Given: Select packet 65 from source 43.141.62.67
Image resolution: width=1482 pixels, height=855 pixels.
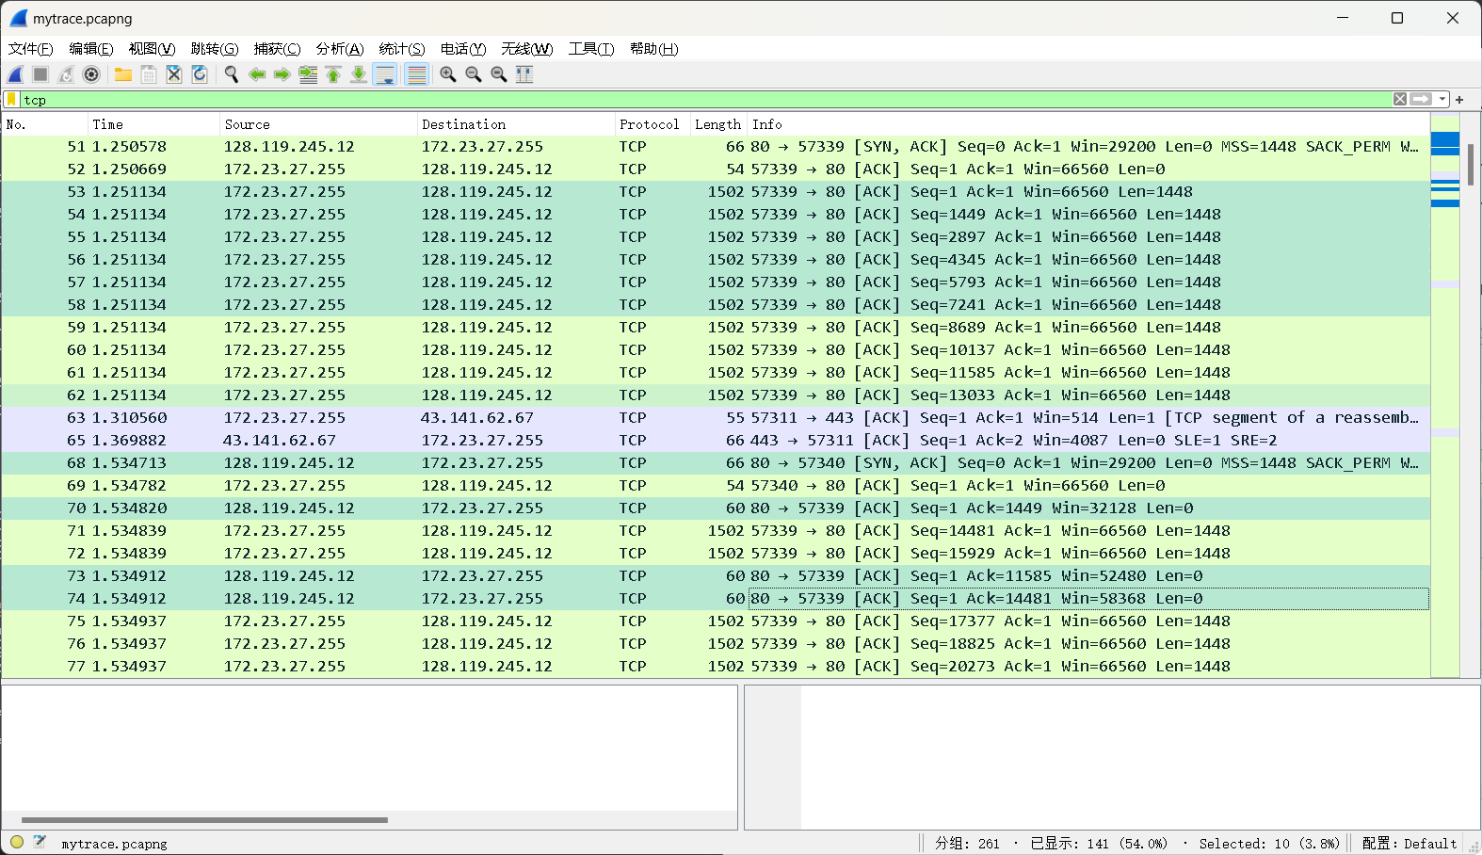Looking at the screenshot, I should click(716, 441).
